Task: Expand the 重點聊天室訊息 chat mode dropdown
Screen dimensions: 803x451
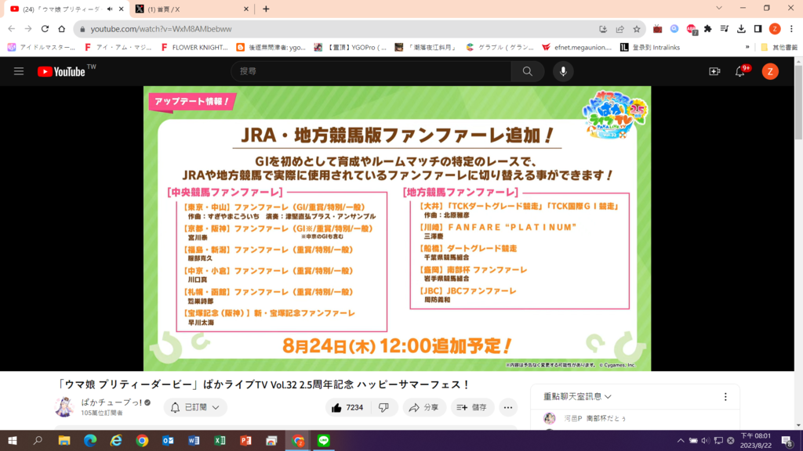Action: (577, 397)
